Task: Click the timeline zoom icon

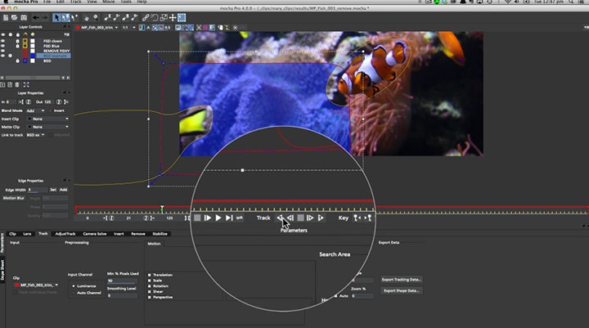Action: coord(187,218)
